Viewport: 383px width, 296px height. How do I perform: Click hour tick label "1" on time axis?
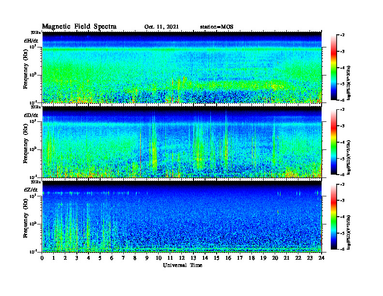pyautogui.click(x=54, y=258)
